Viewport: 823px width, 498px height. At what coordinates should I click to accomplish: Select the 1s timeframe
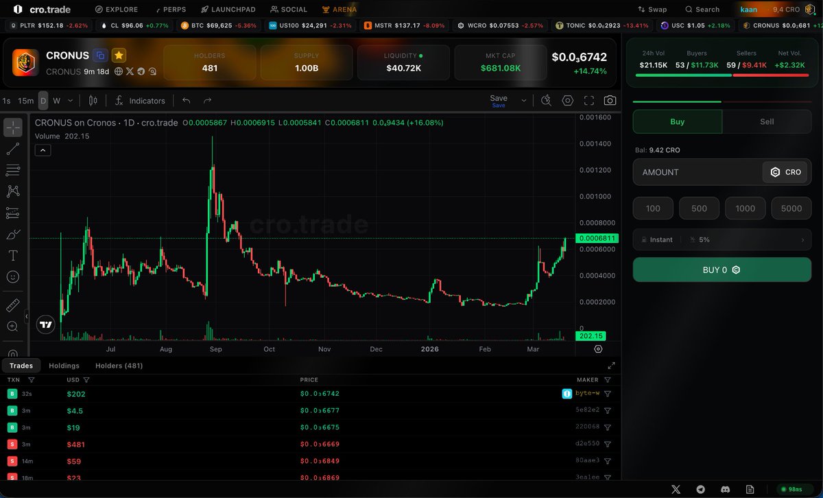pos(6,101)
